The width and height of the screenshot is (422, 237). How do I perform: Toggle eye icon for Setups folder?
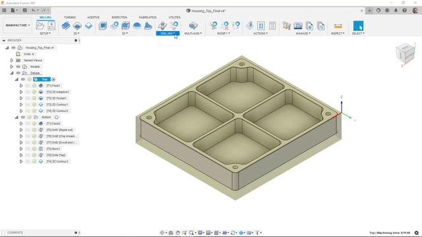tap(18, 73)
